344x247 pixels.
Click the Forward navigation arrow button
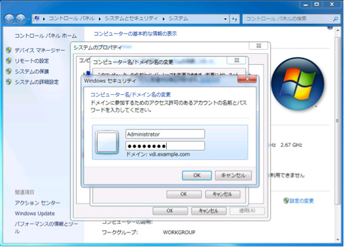click(x=21, y=19)
